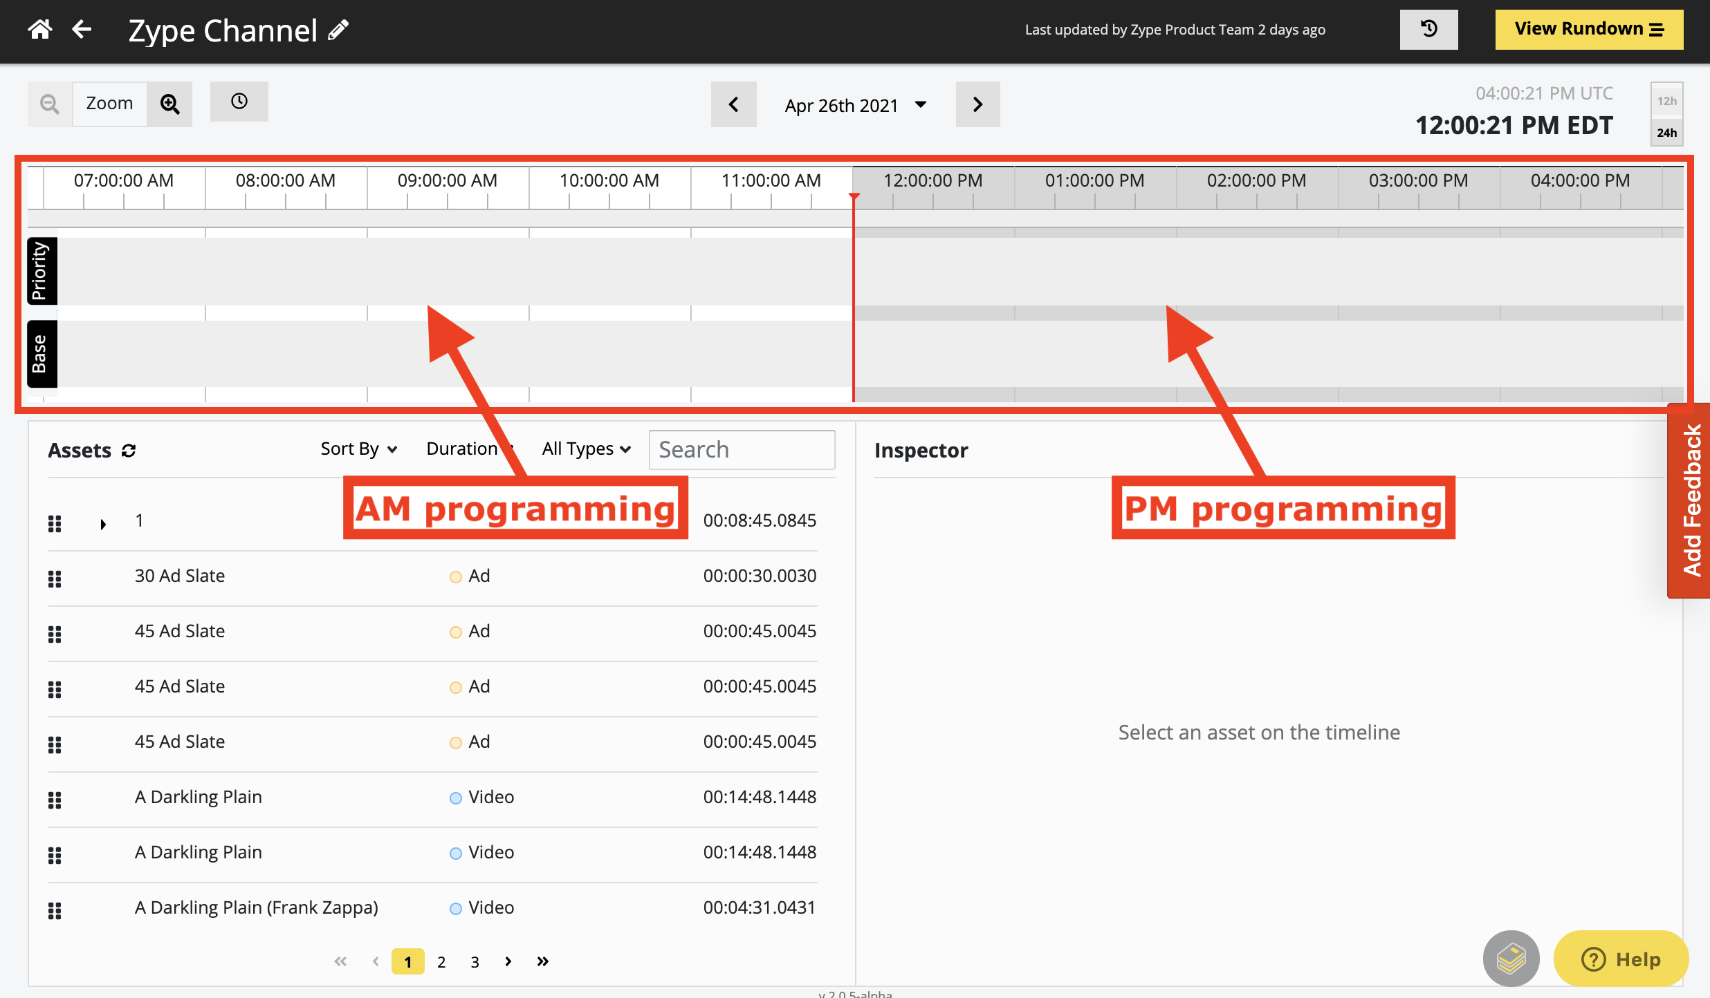Grab drag handle of A Darkling Plain (Frank Zappa)

[55, 911]
